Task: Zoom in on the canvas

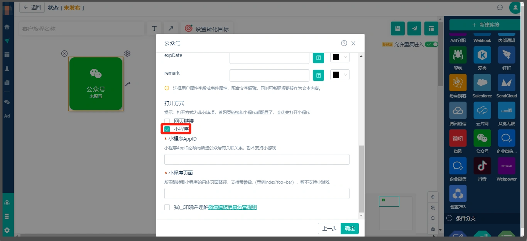Action: [x=433, y=208]
